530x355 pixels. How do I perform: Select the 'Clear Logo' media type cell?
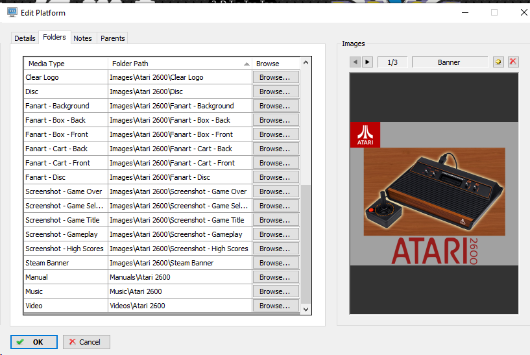(x=66, y=77)
